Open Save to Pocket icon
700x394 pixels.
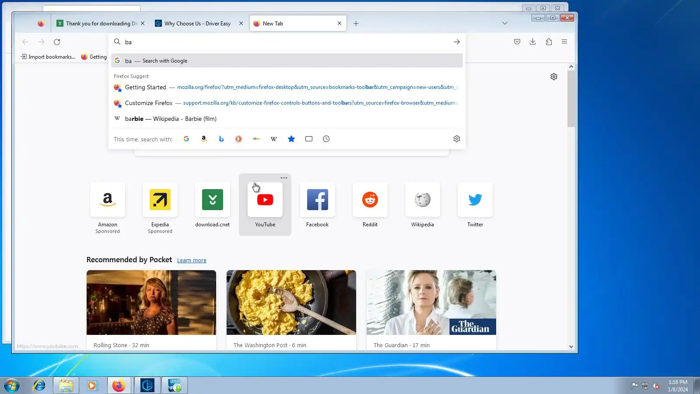click(x=517, y=42)
